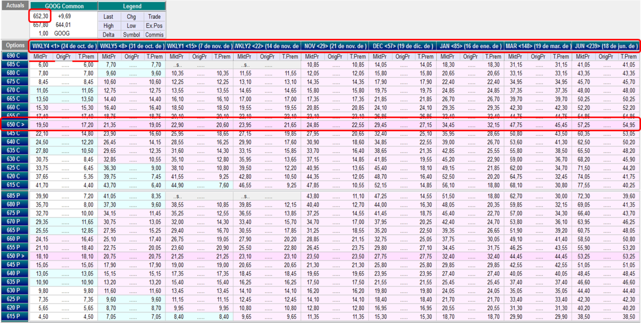Click the MAR <148> expiration column header
641x323 pixels.
538,46
